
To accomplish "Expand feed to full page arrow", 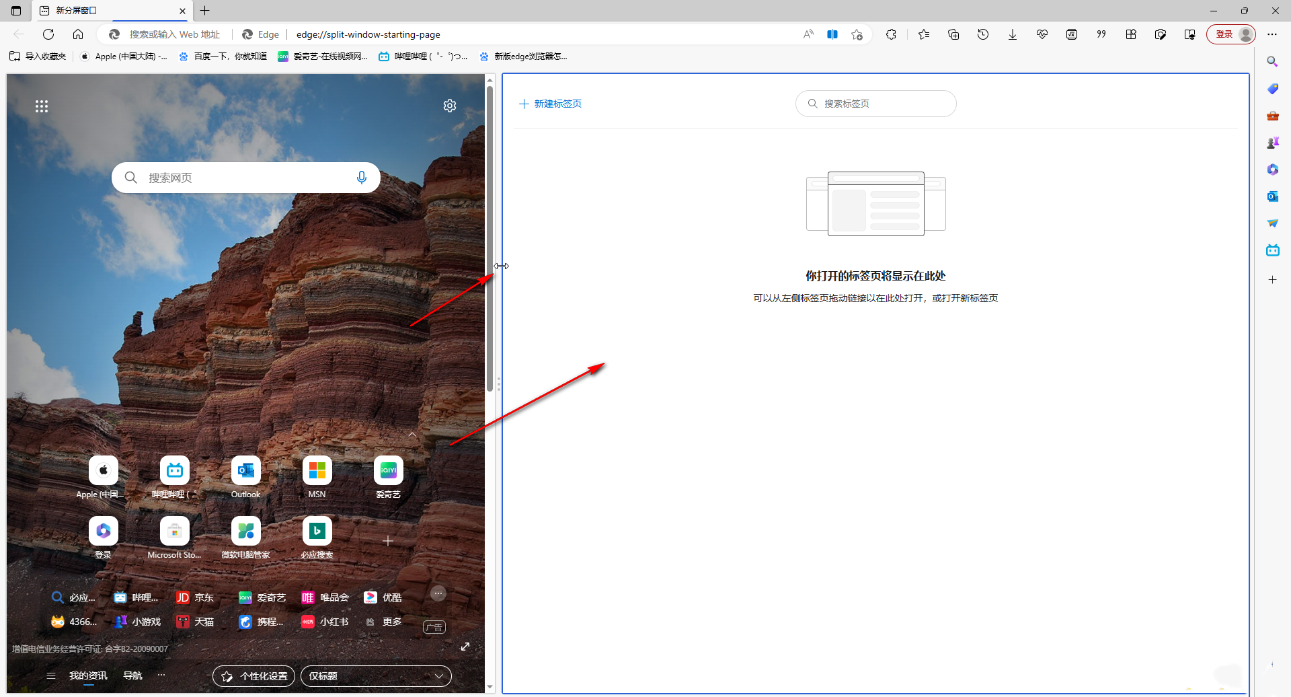I will (465, 647).
